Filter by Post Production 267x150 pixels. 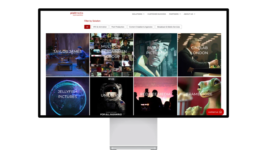[118, 27]
